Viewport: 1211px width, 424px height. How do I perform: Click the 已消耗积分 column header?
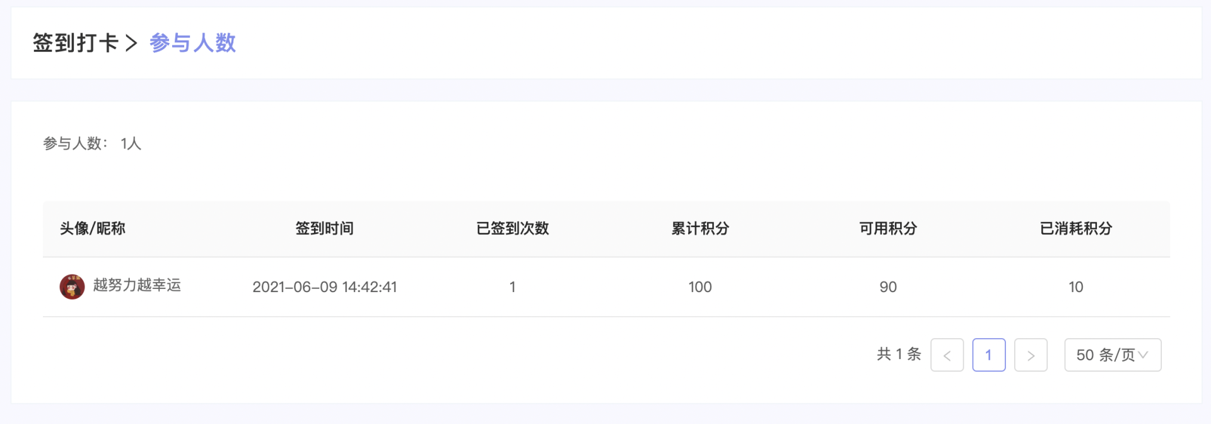pyautogui.click(x=1076, y=228)
